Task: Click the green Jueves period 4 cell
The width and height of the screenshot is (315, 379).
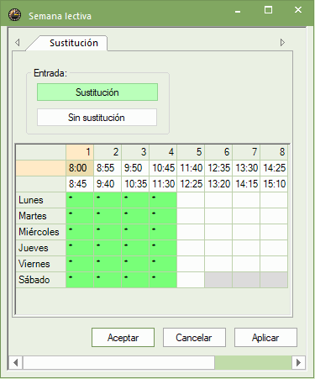Action: click(163, 248)
